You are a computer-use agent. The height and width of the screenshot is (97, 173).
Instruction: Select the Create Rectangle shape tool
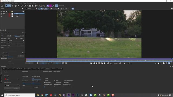[30, 6]
